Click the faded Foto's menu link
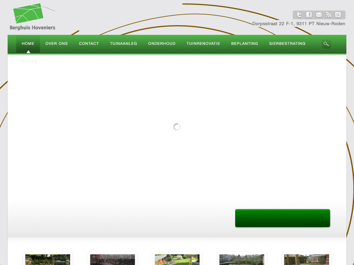This screenshot has width=354, height=265. 29,62
